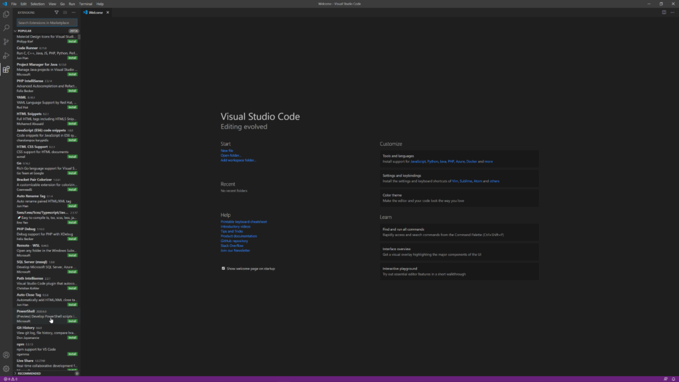
Task: Open the Explorer view in activity bar
Action: coord(6,14)
